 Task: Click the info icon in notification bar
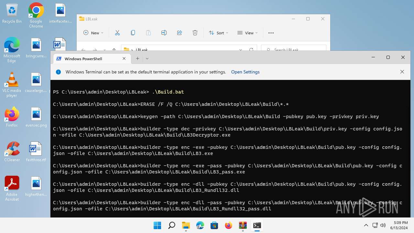(x=59, y=72)
